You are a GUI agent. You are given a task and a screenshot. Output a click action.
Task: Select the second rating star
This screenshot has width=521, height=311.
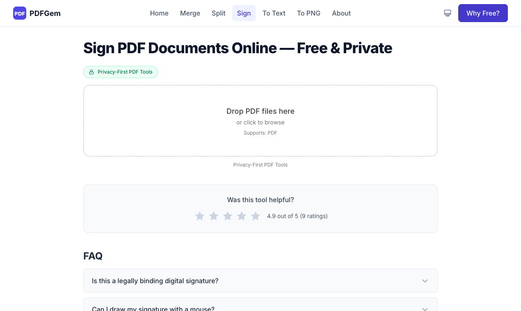coord(214,216)
